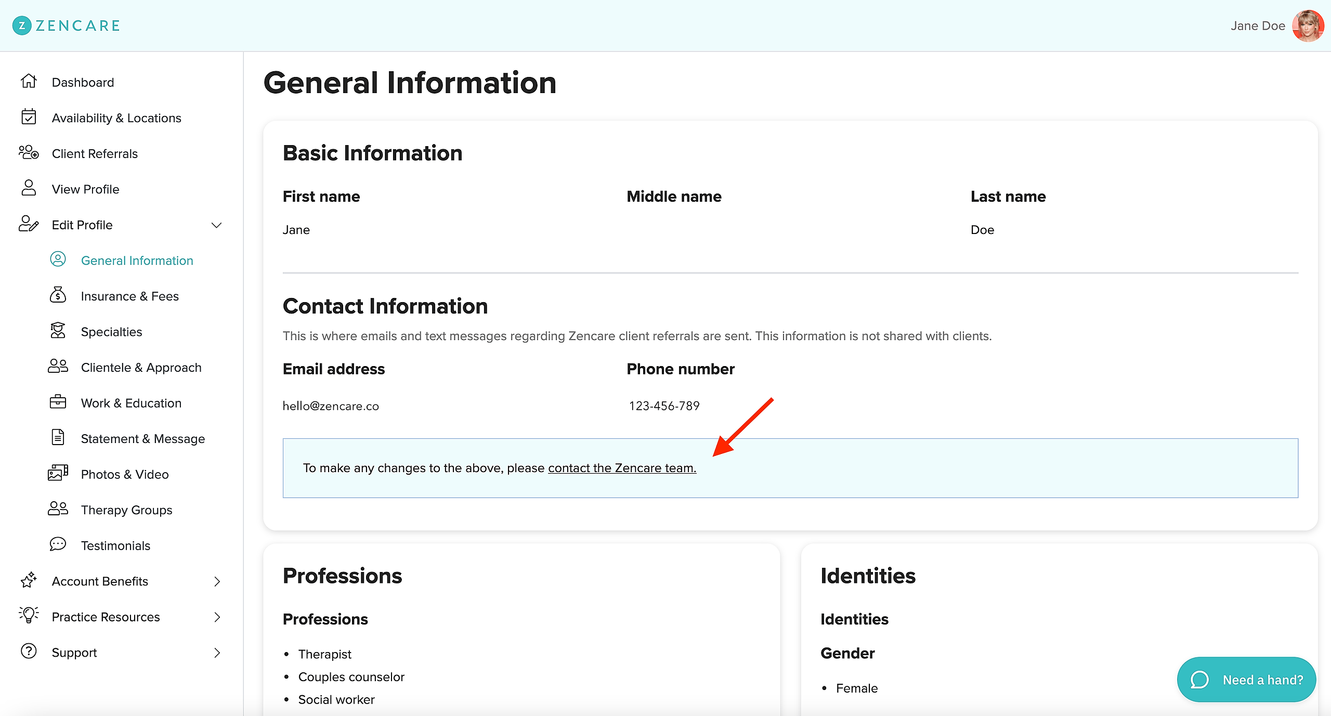Viewport: 1331px width, 716px height.
Task: Collapse the Edit Profile section chevron
Action: point(217,225)
